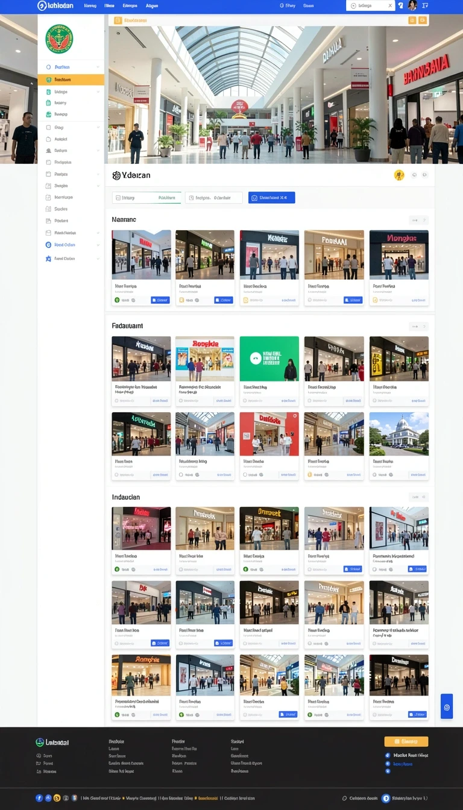
Task: Click the site logo in the blue top bar
Action: 55,5
